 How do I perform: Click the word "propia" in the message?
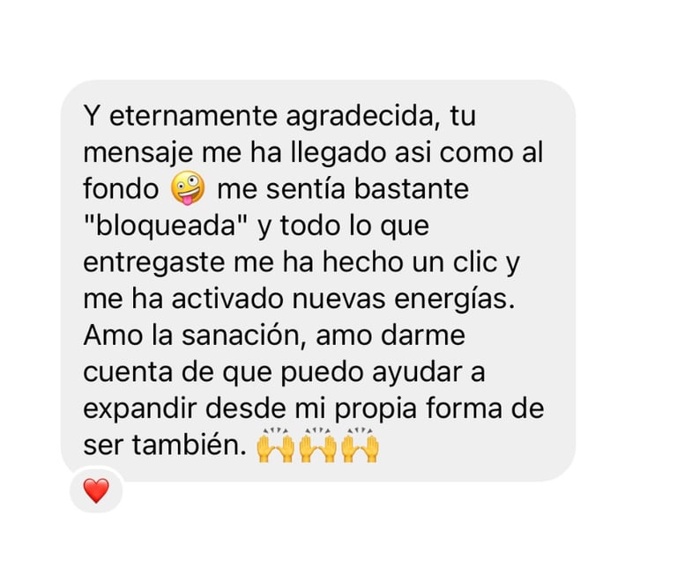click(x=376, y=408)
